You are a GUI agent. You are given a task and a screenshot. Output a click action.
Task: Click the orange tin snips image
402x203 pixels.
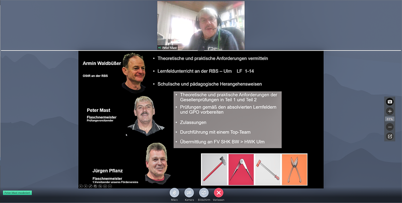[x=294, y=169]
